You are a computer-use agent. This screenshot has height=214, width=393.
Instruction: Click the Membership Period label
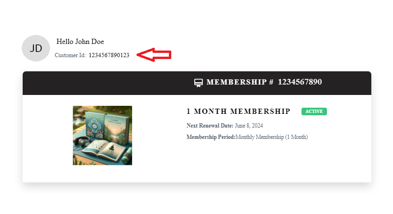pos(210,137)
